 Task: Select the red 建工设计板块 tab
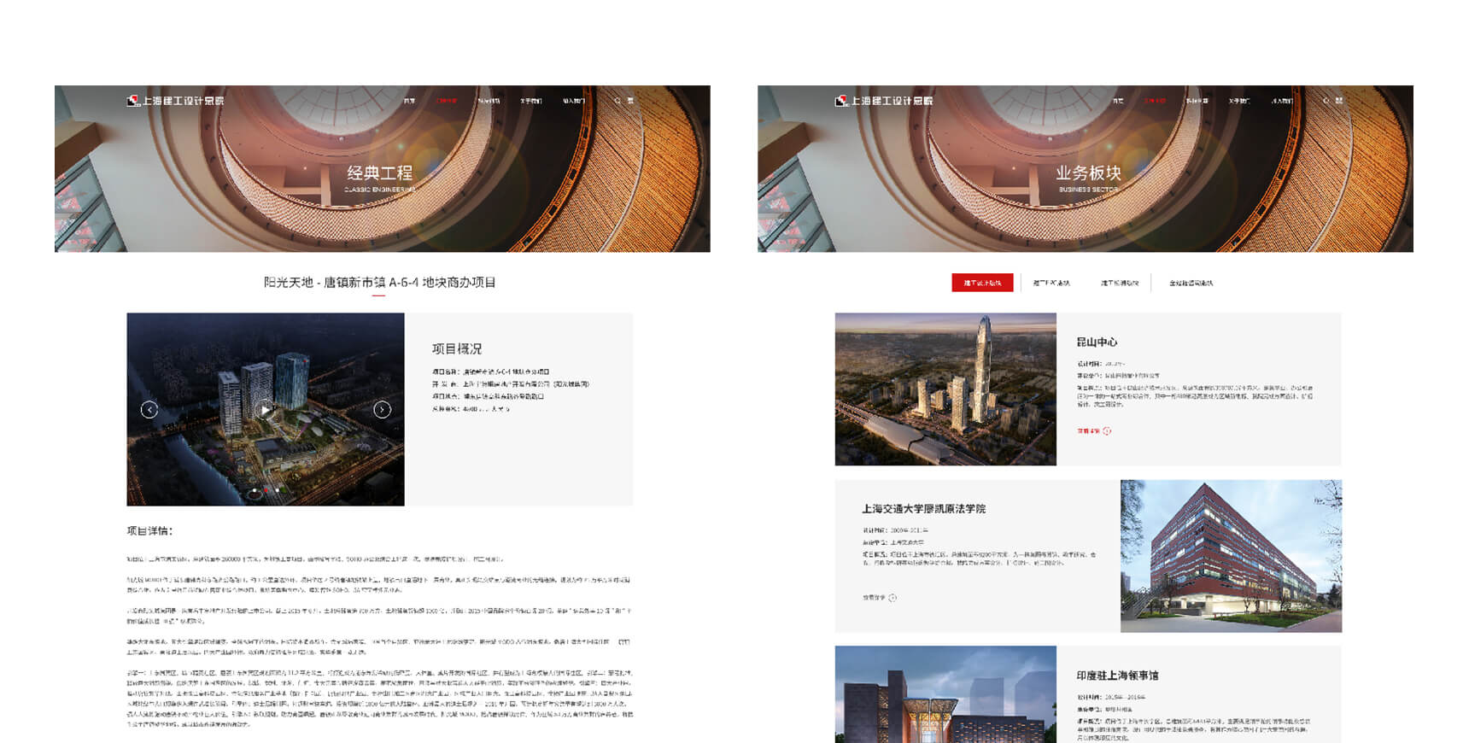click(982, 283)
